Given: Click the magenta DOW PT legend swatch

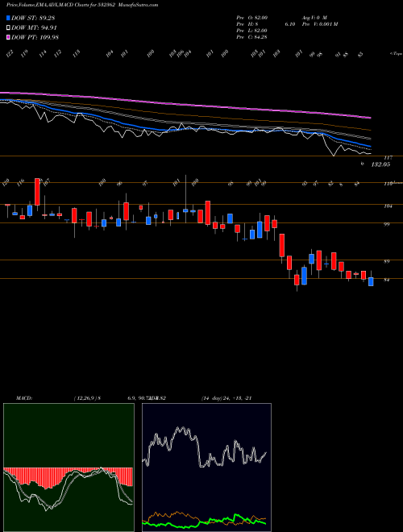Looking at the screenshot, I should click(8, 37).
